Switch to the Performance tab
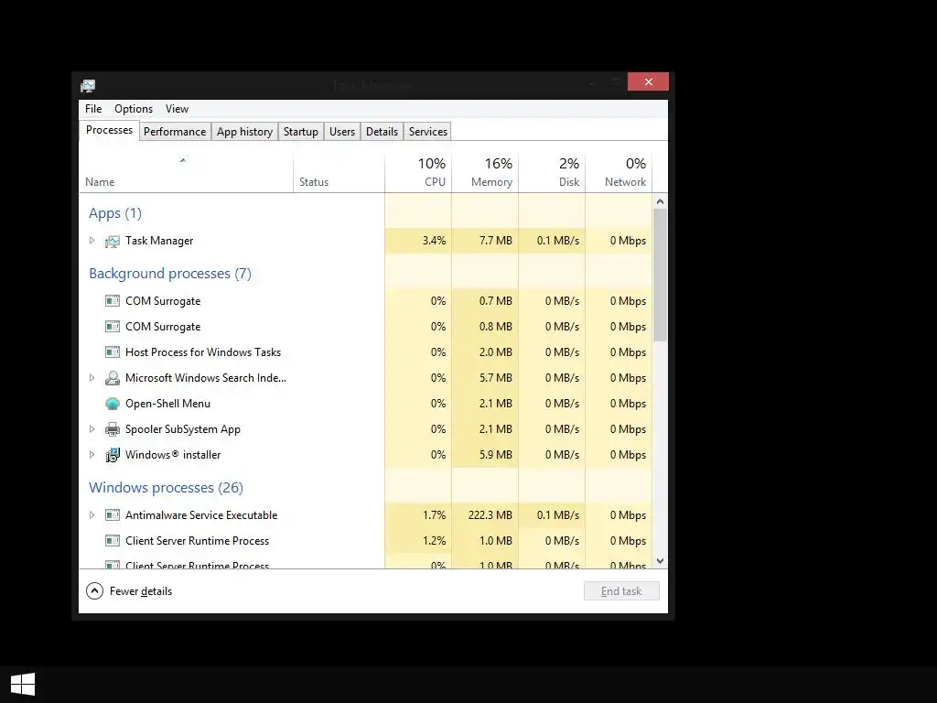This screenshot has height=703, width=937. 175,132
